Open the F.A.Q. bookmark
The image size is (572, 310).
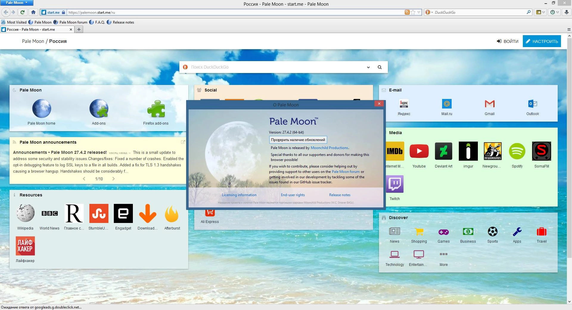[x=97, y=22]
